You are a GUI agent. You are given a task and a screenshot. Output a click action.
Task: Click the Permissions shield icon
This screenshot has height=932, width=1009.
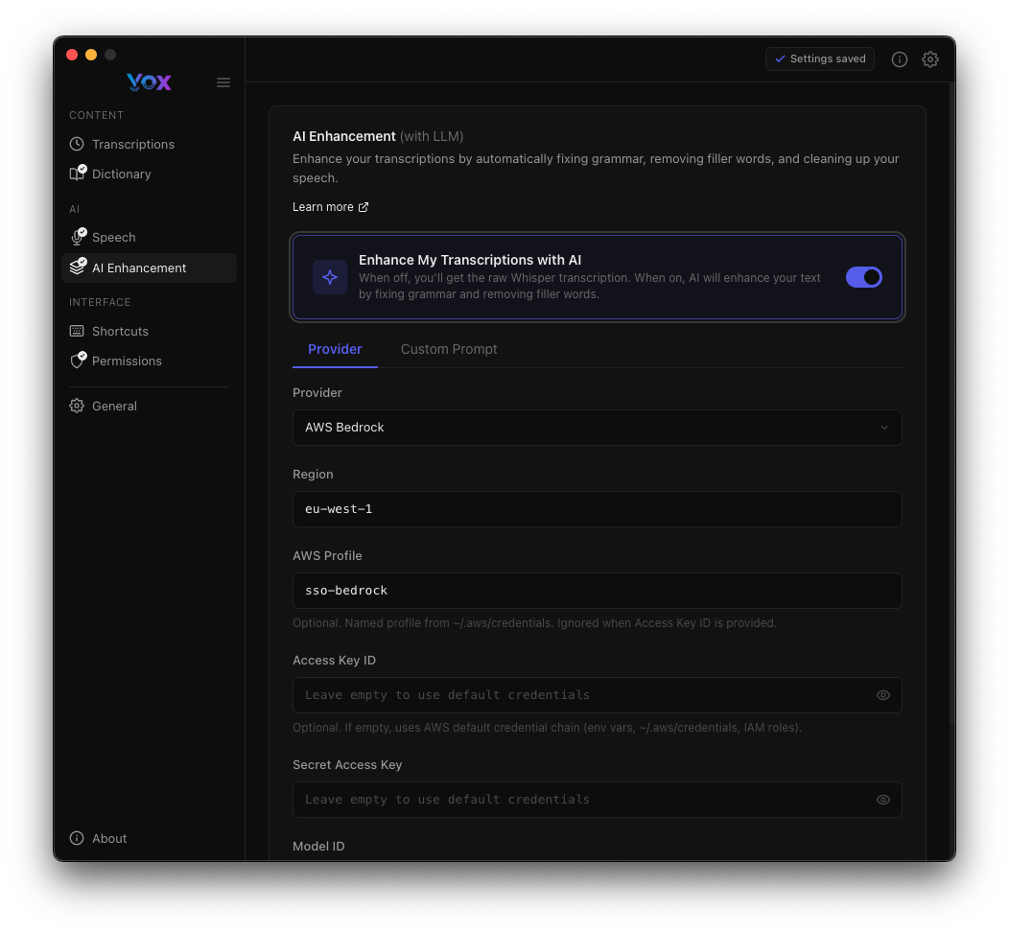77,361
